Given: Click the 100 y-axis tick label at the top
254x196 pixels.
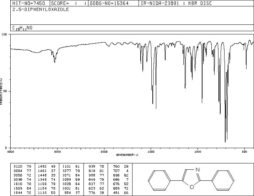Looking at the screenshot, I should [x=4, y=34].
